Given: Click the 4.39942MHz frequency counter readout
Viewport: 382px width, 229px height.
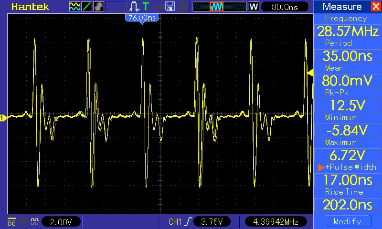Looking at the screenshot, I should pyautogui.click(x=276, y=222).
